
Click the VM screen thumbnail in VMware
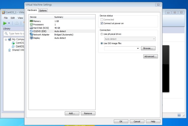pos(166,68)
